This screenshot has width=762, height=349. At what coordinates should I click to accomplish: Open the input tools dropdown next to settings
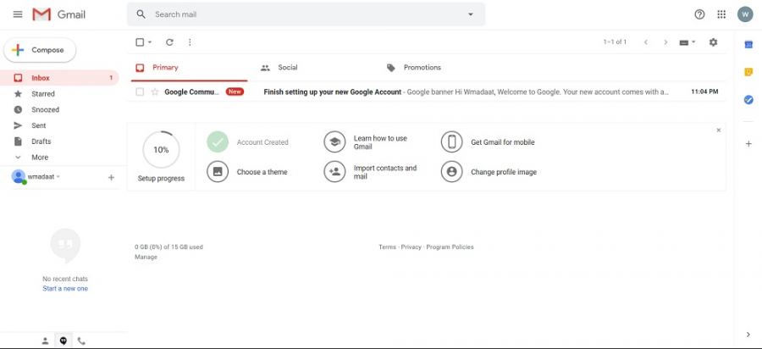coord(687,42)
